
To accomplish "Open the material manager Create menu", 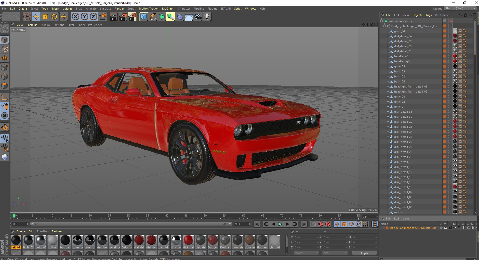I will click(x=21, y=231).
